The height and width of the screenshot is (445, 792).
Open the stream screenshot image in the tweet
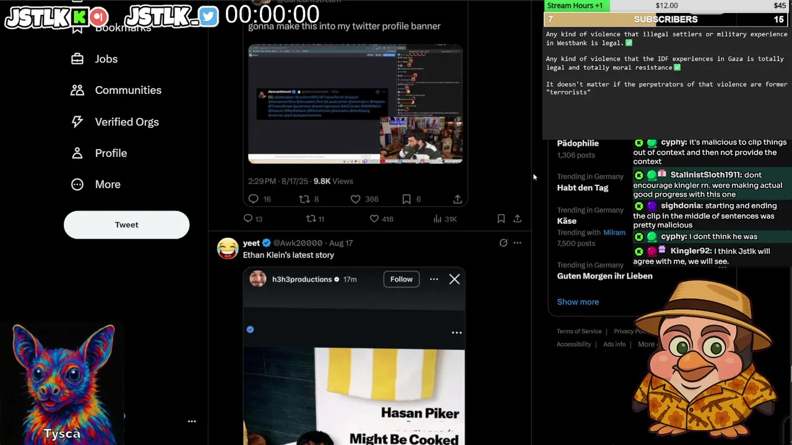(355, 104)
